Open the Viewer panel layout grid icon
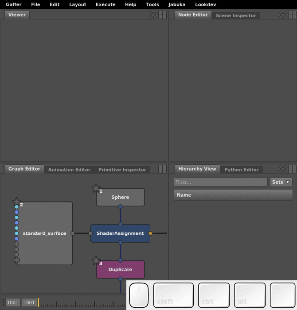Screen dimensions: 297x310 163,15
